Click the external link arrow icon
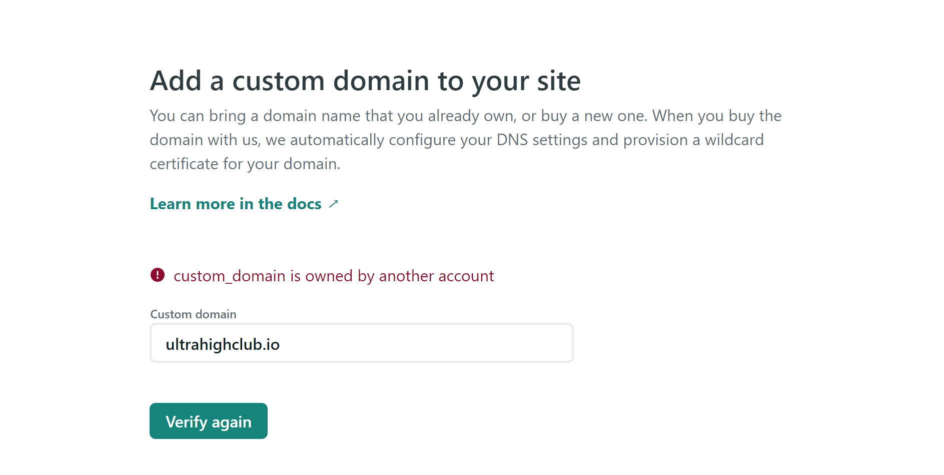Viewport: 944px width, 475px height. tap(334, 204)
